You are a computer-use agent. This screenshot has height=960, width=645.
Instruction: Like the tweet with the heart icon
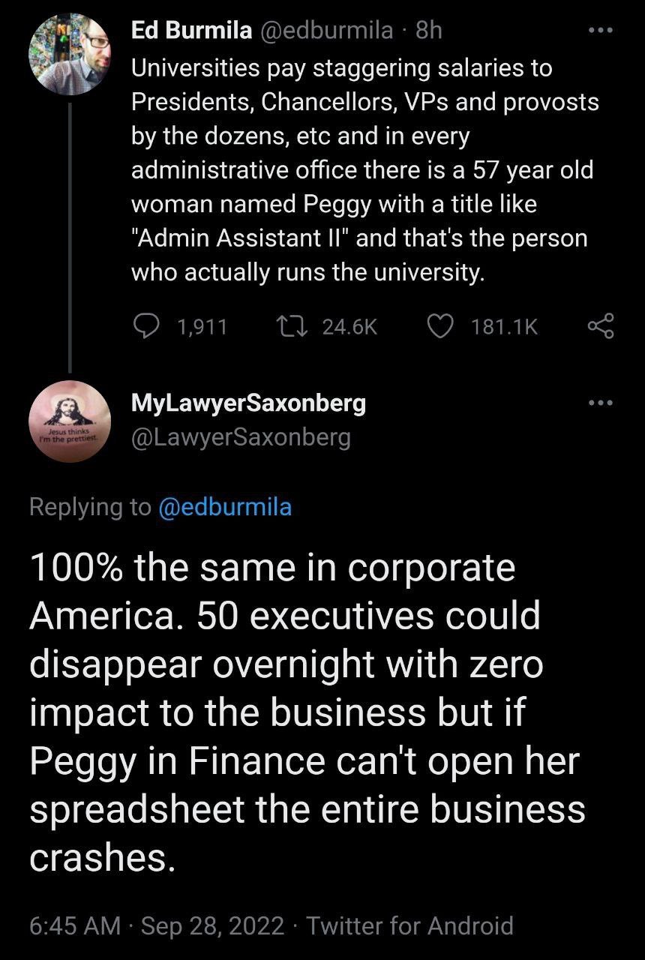(x=439, y=325)
